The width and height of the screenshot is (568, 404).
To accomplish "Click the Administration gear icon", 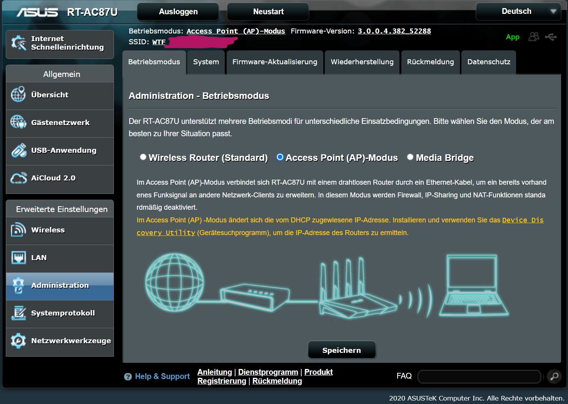I will pyautogui.click(x=18, y=285).
